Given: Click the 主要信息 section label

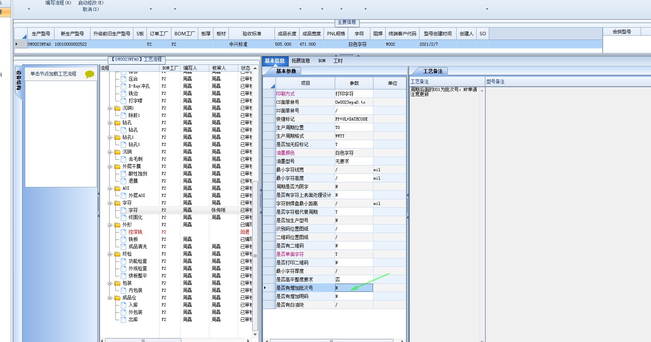Looking at the screenshot, I should point(347,22).
